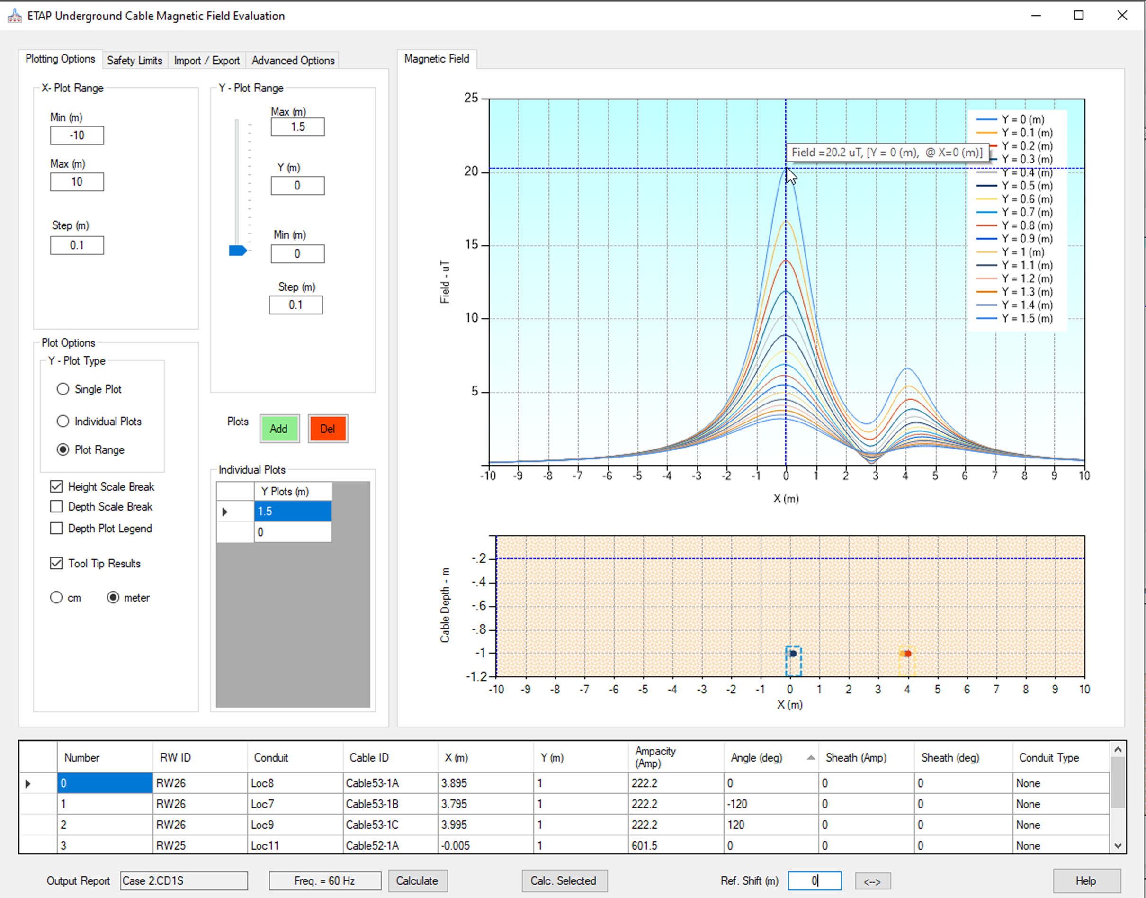Click row indicator arrow for table row 0

(28, 783)
